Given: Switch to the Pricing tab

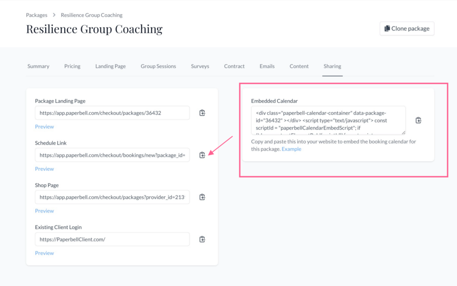Looking at the screenshot, I should (x=72, y=66).
